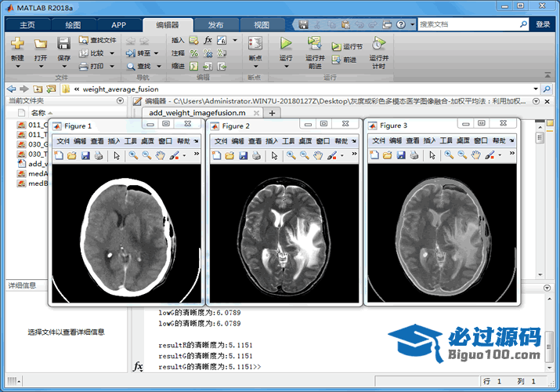Viewport: 560px width, 392px height.
Task: Click the pointer edit icon in Figure 2
Action: click(x=274, y=155)
